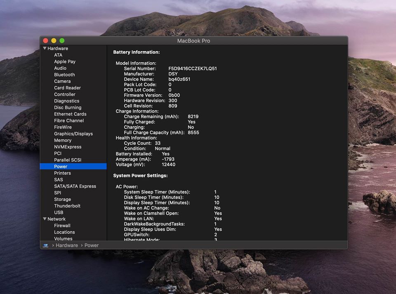Click the Disk Sleep Timer (Minutes) label
Screen dimensions: 396x294
[154, 198]
